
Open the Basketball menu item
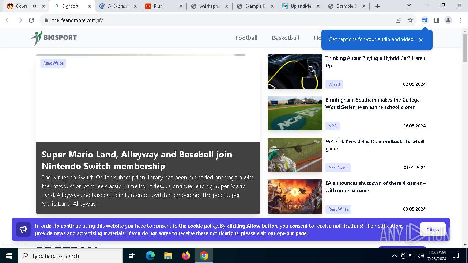click(286, 38)
